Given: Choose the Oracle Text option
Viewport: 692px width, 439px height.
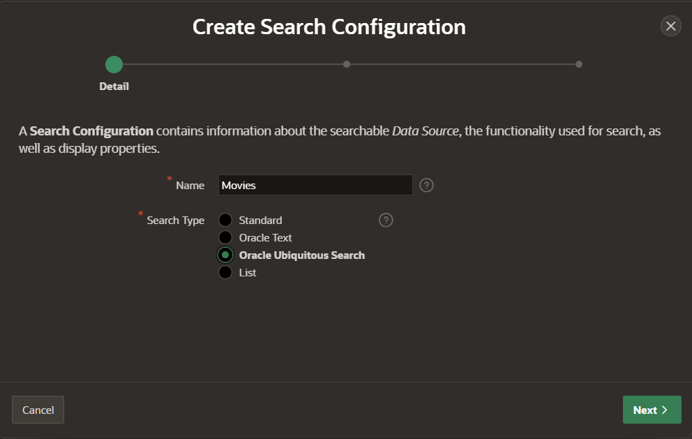Looking at the screenshot, I should tap(225, 237).
